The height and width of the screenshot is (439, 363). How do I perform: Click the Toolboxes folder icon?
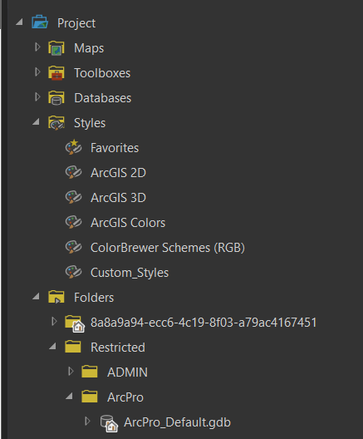tap(56, 73)
